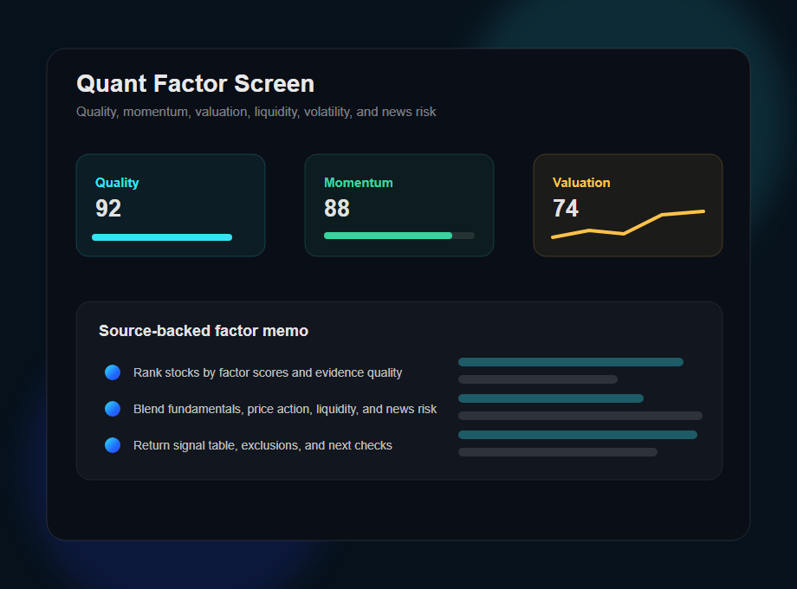Open the Momentum score card
The width and height of the screenshot is (797, 589).
point(399,205)
